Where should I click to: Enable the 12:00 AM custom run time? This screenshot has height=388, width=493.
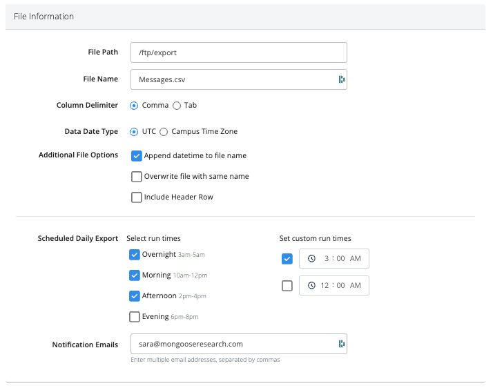click(287, 286)
